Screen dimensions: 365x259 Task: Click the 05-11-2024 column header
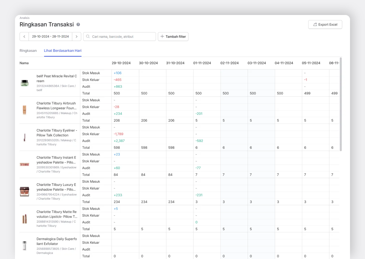point(311,63)
